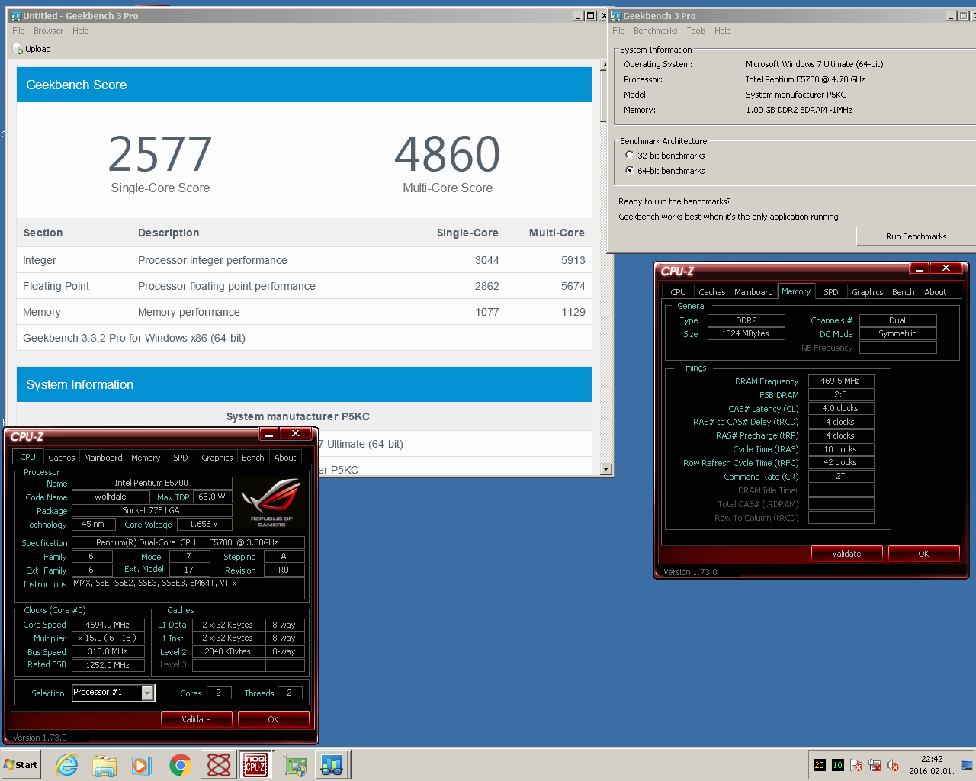Switch to SPD tab in CPU-Z Memory window
976x781 pixels.
pos(831,292)
